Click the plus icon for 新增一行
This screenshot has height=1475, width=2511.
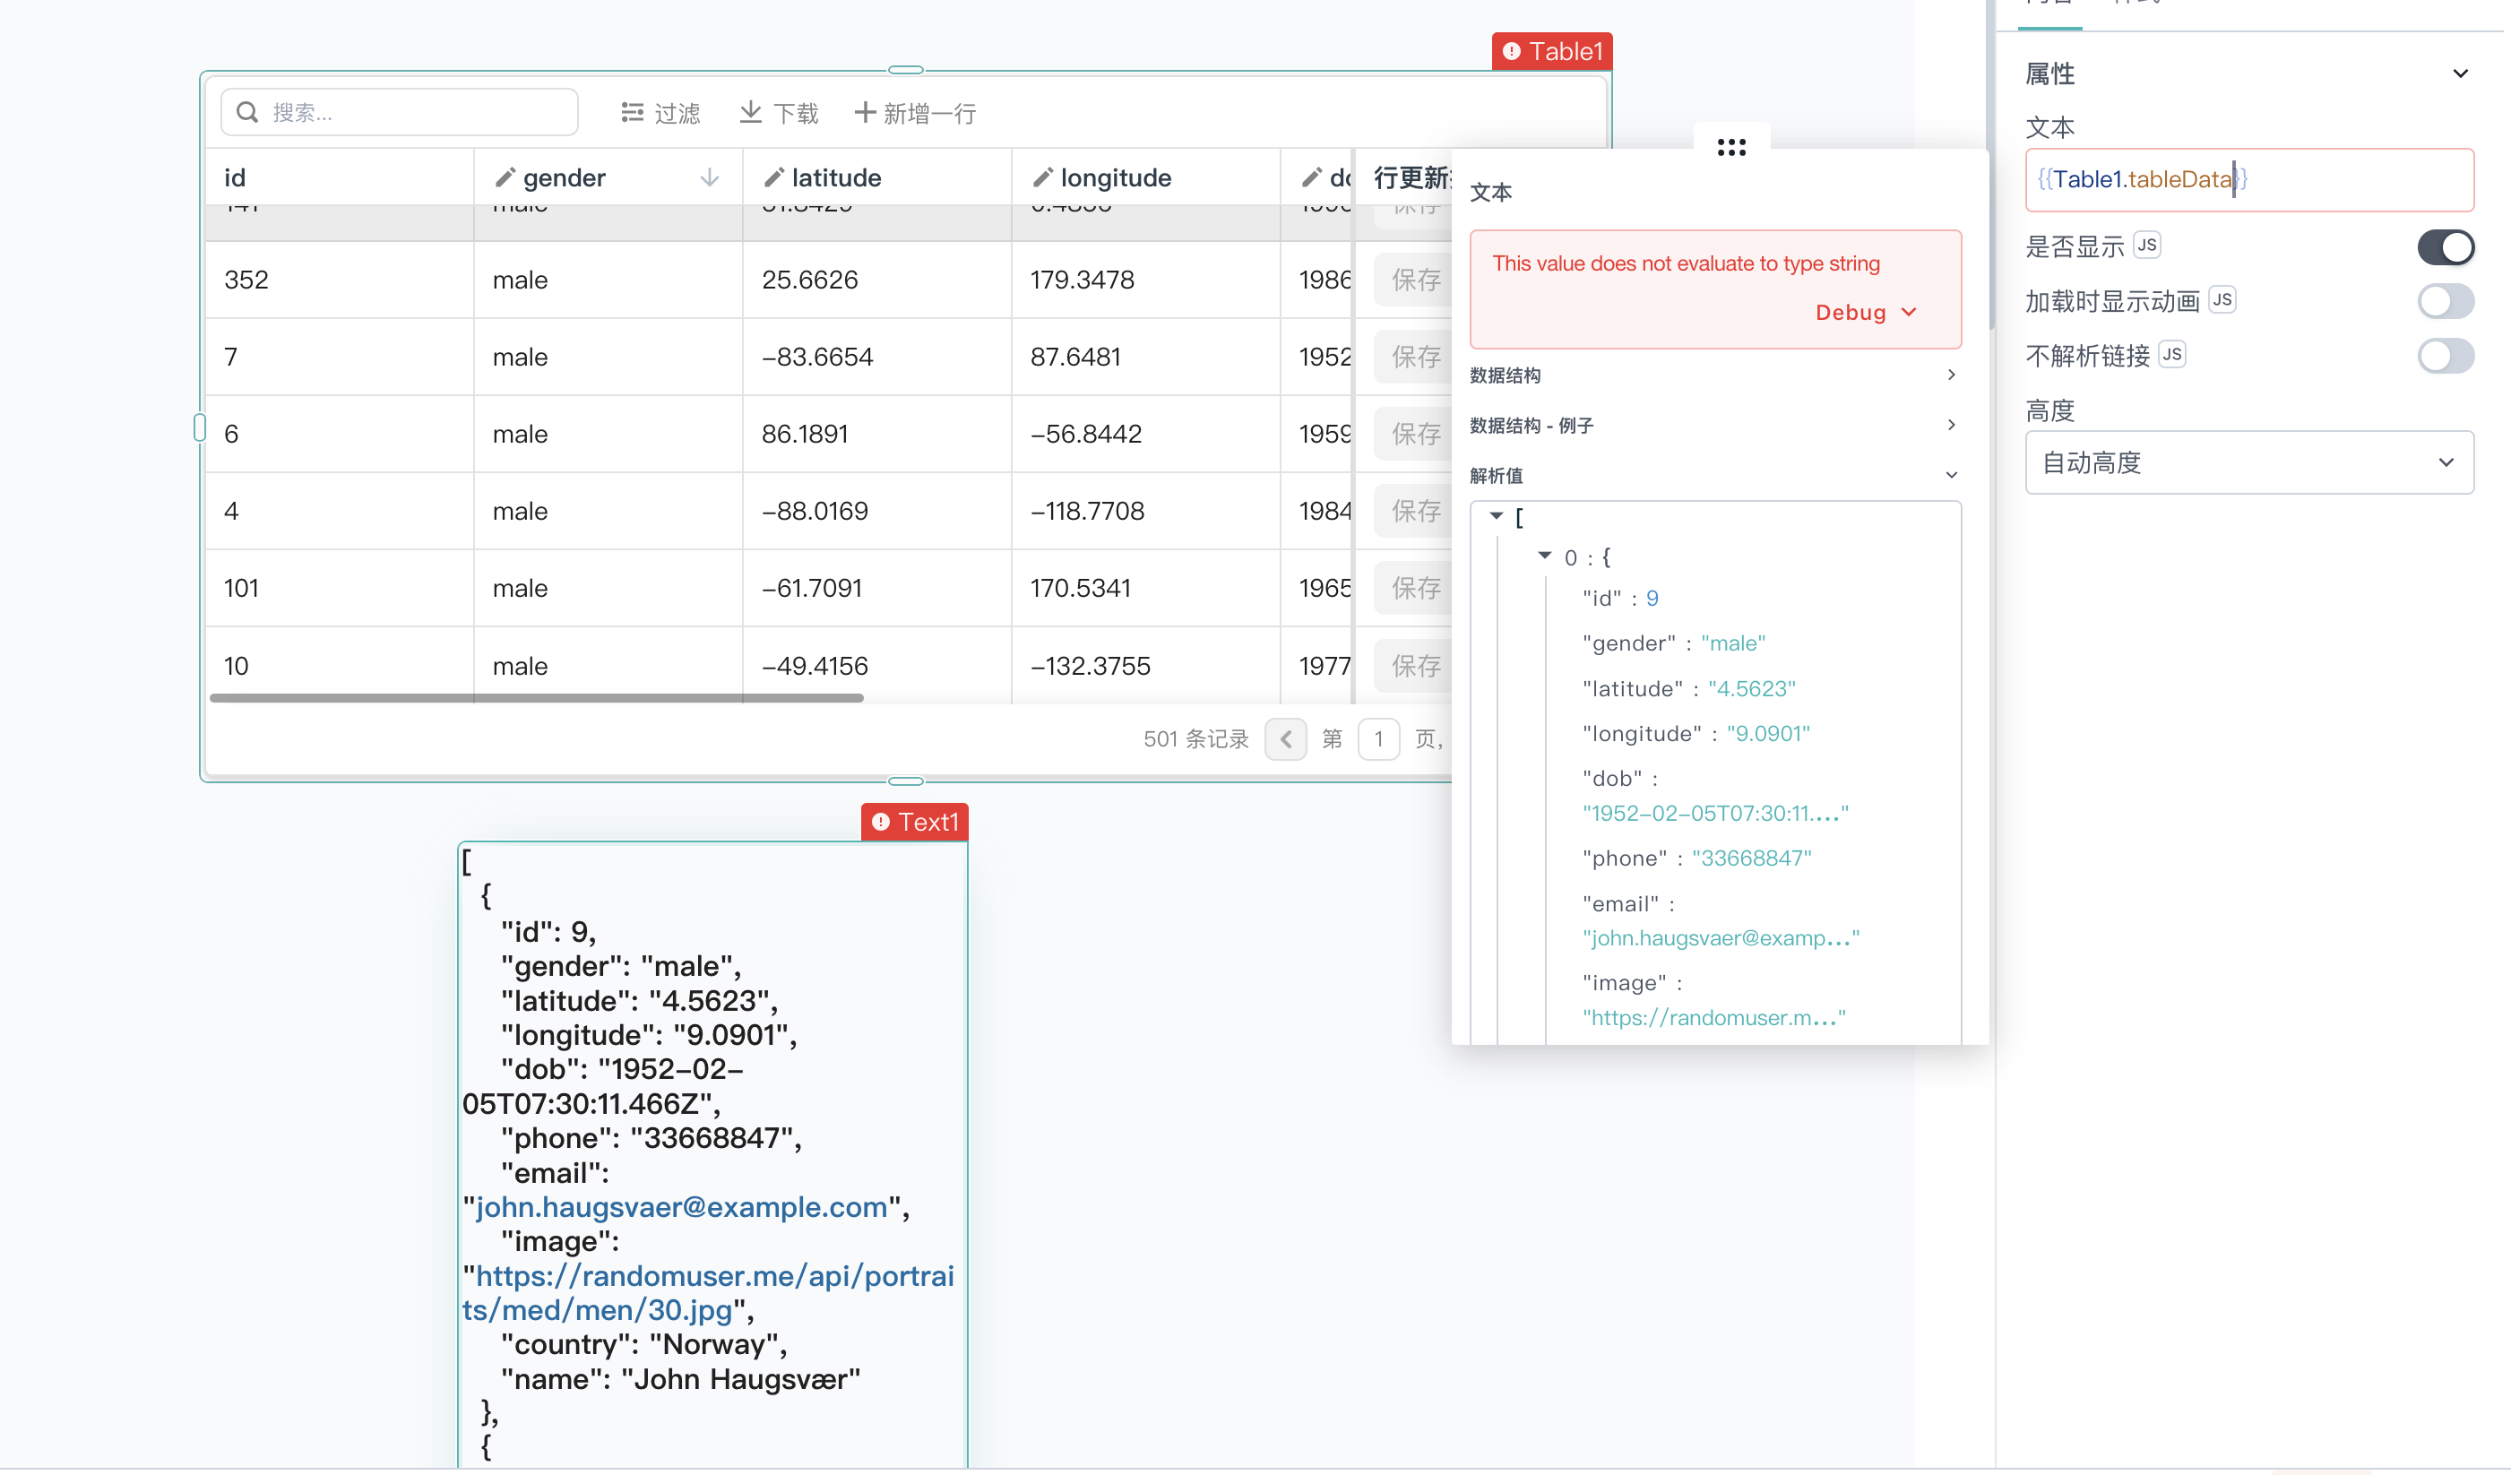click(865, 113)
